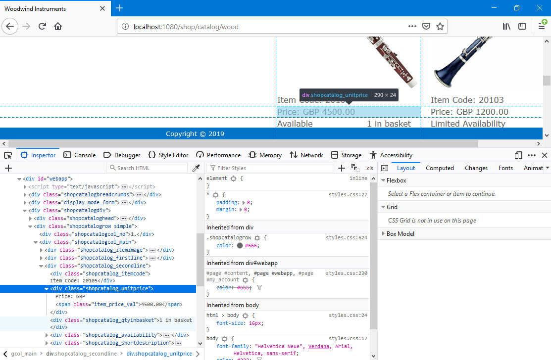Go back to the previous page
The height and width of the screenshot is (360, 551).
click(x=10, y=26)
